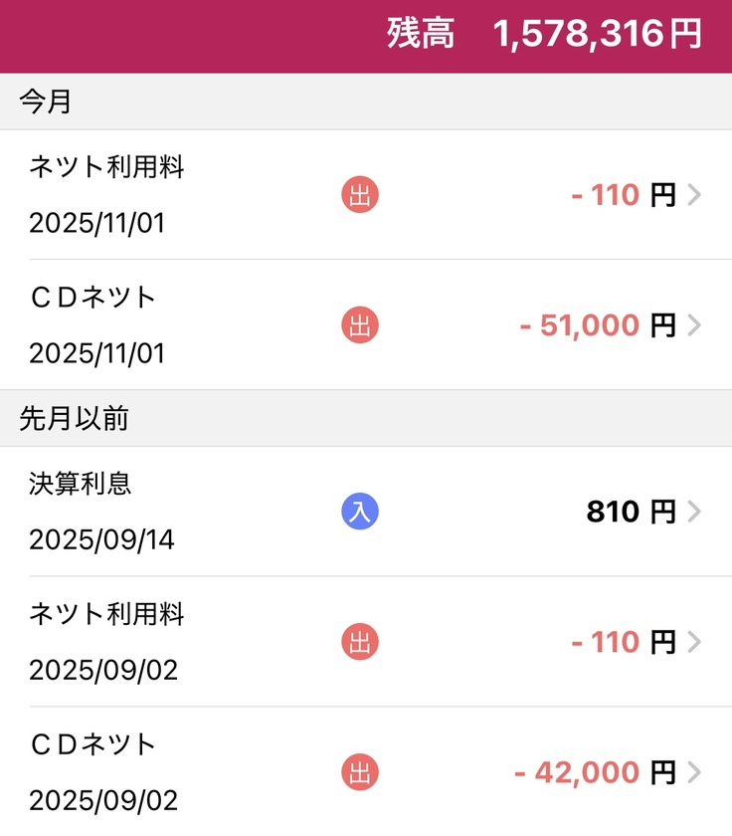Select the ネット利用料 label dated 2025/11/01
732x836 pixels.
pos(106,167)
